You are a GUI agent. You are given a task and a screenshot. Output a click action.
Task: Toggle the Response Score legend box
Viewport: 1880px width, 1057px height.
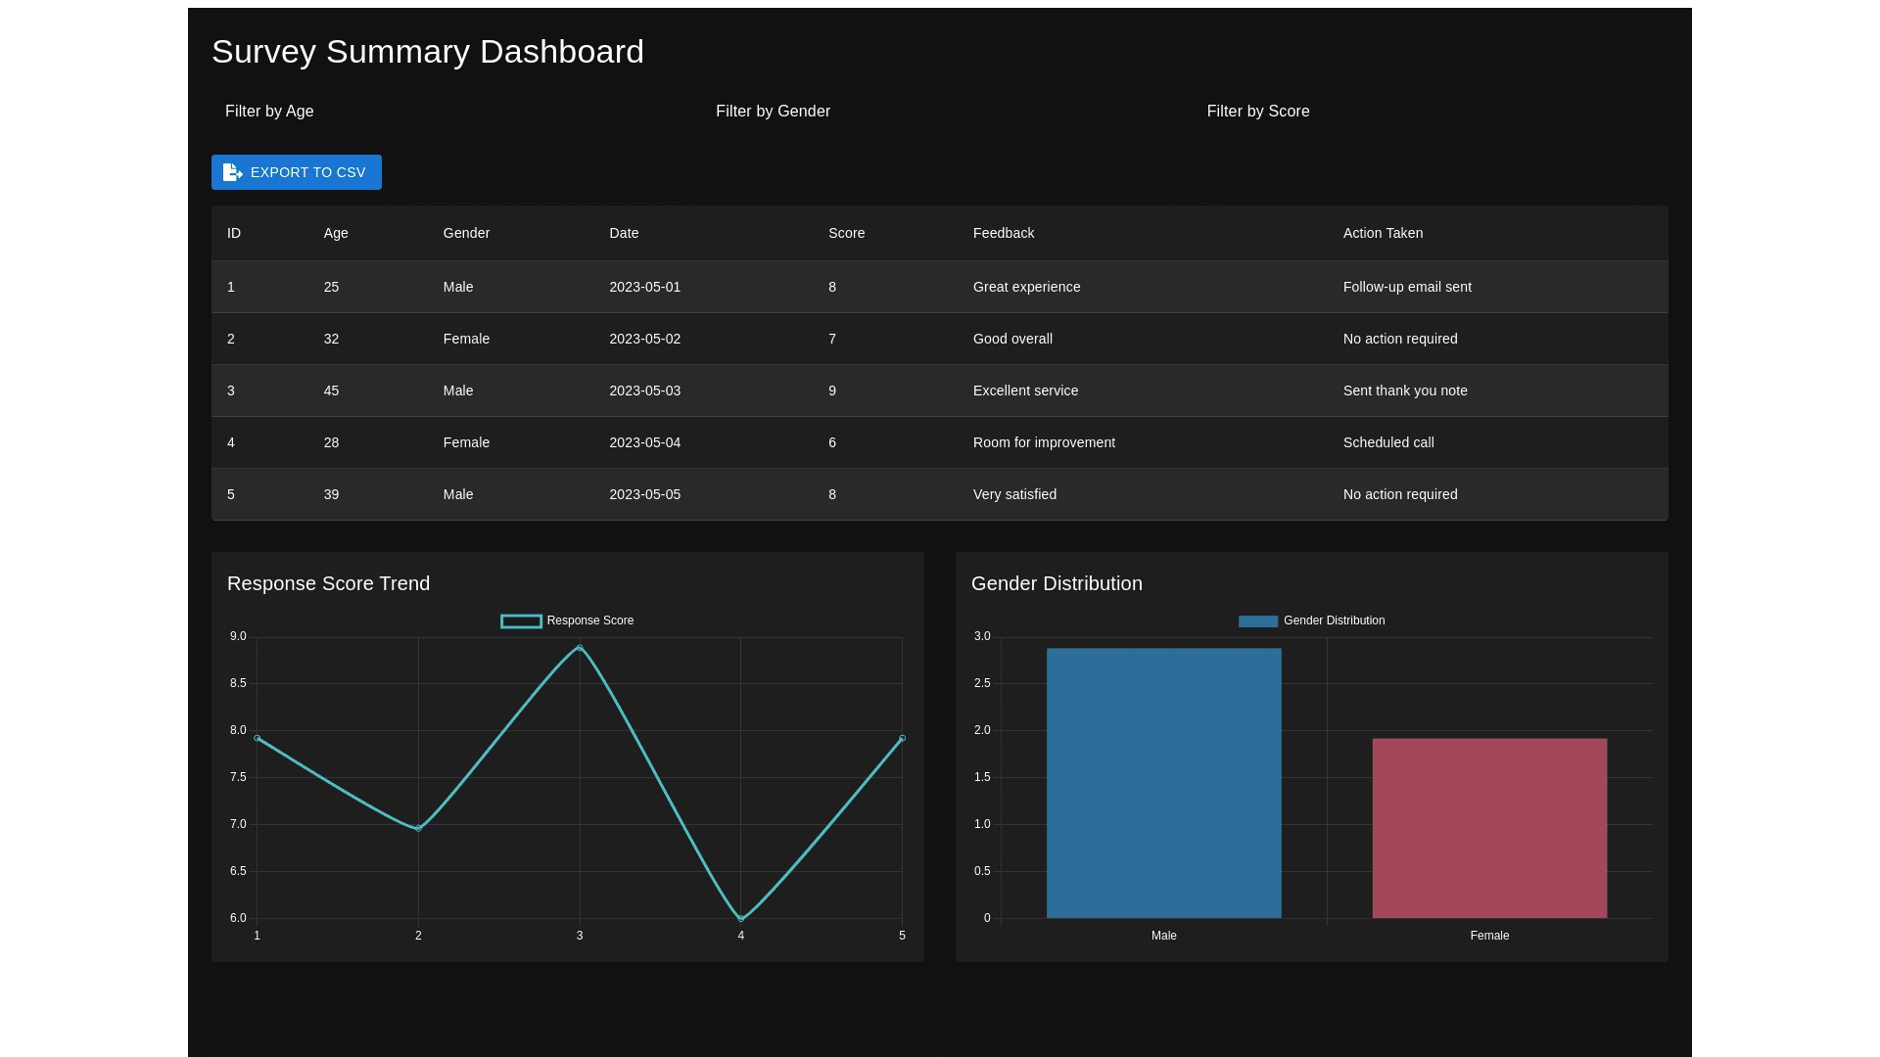point(521,621)
